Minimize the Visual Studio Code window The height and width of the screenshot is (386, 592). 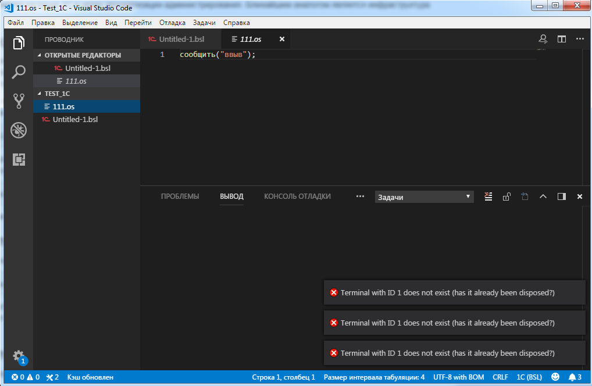(540, 6)
